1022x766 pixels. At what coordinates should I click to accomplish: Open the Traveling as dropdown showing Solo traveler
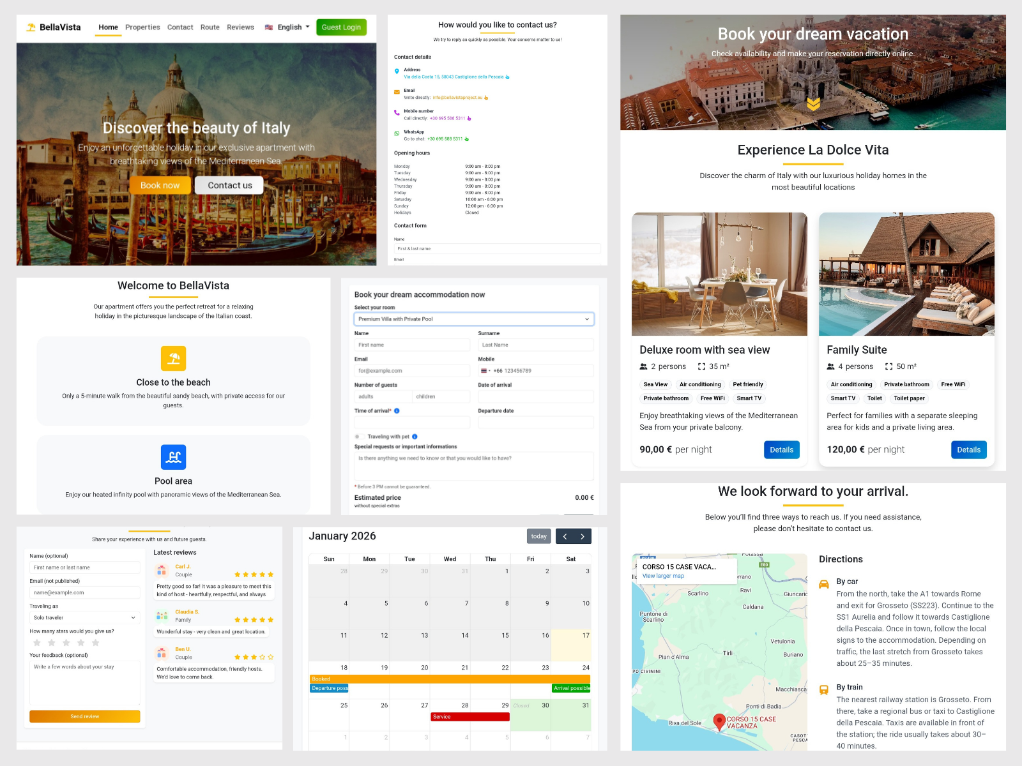pos(84,617)
